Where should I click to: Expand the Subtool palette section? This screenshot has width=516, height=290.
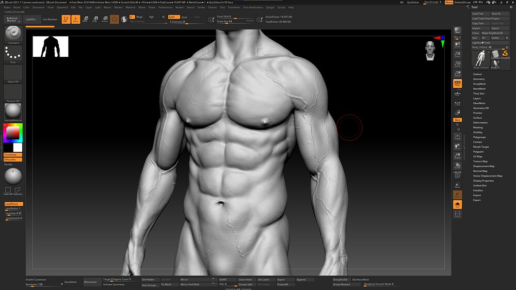tap(477, 74)
